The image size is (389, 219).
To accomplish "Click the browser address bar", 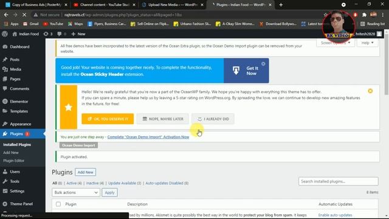I will coord(174,15).
